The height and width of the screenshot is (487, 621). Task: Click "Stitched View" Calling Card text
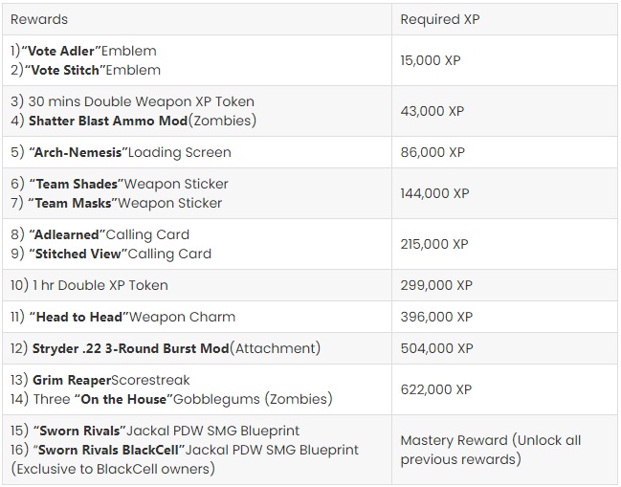pyautogui.click(x=111, y=254)
